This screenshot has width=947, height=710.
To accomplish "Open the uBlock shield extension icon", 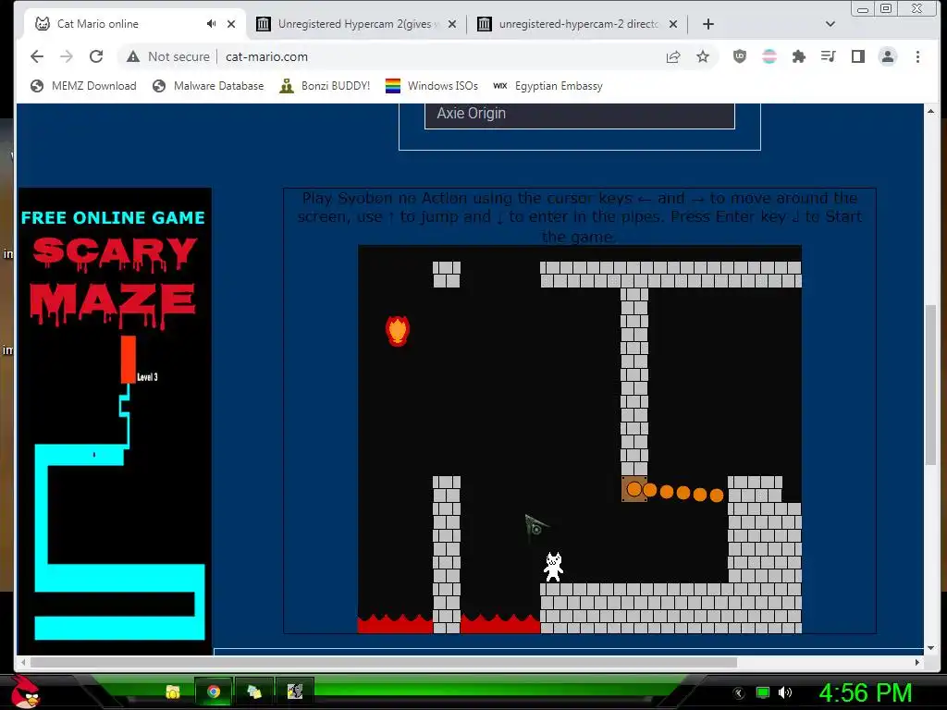I will [740, 56].
